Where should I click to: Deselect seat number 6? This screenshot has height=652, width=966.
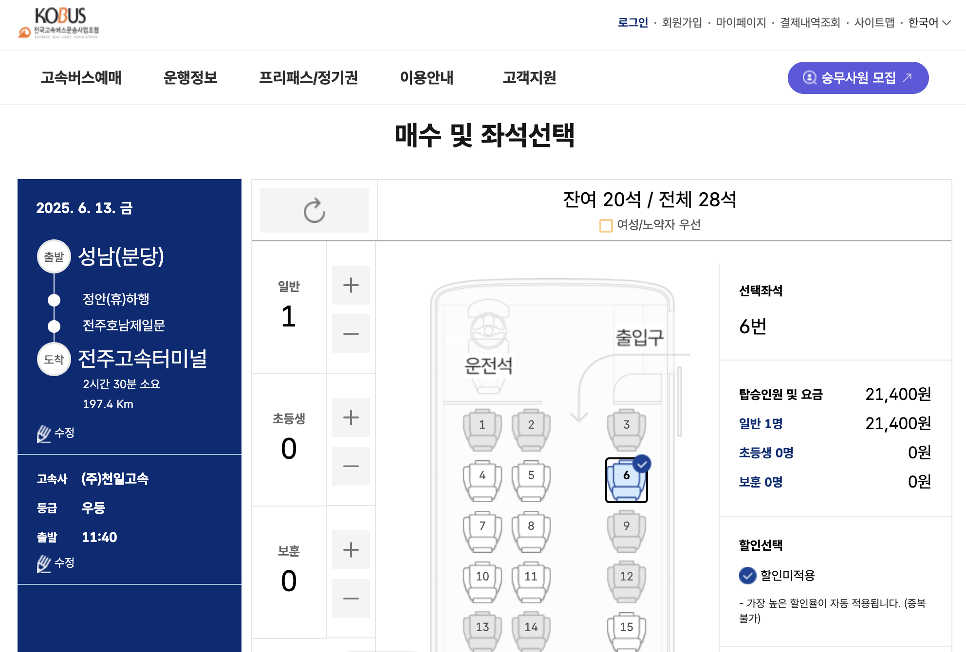(x=627, y=478)
